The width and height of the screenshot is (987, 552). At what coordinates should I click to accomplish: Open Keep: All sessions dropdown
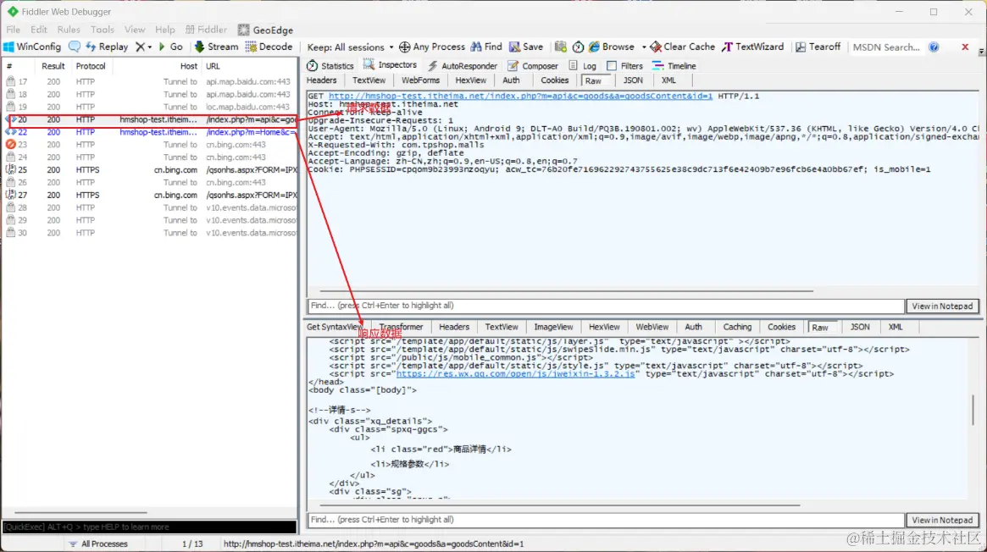pyautogui.click(x=350, y=47)
